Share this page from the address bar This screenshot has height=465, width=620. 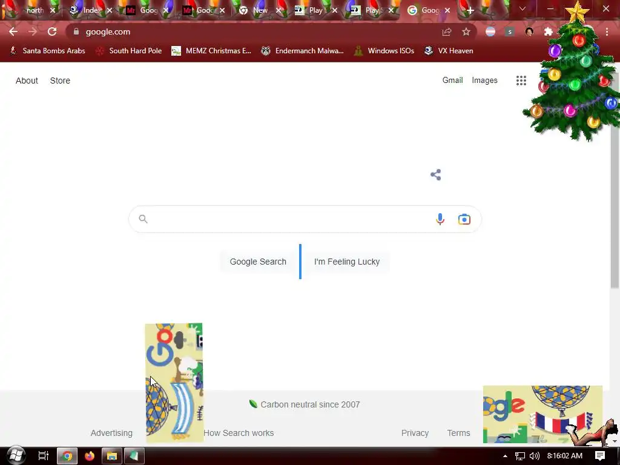pyautogui.click(x=447, y=31)
